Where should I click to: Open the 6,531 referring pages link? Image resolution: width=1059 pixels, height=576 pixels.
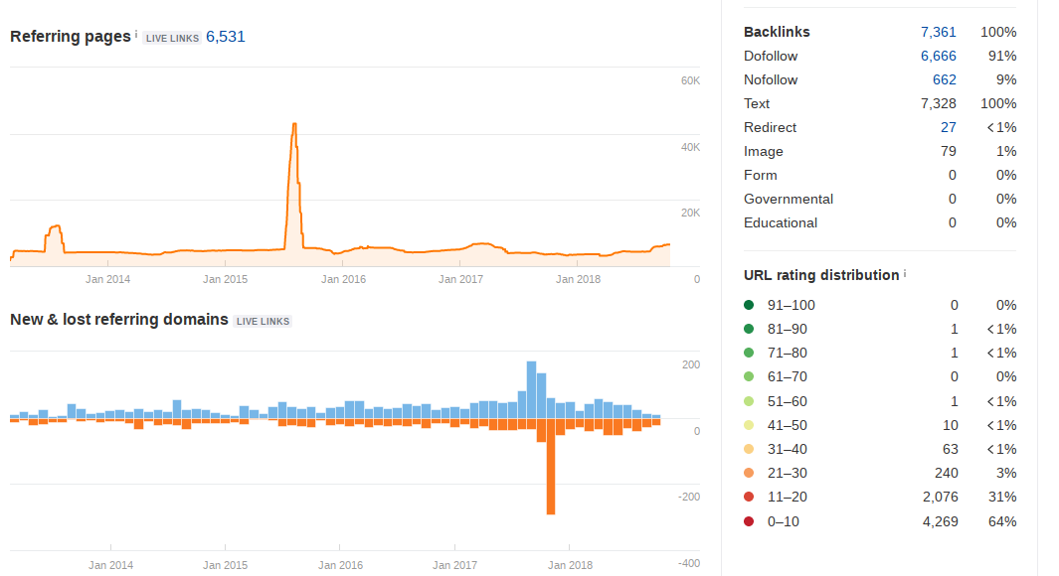[x=226, y=37]
